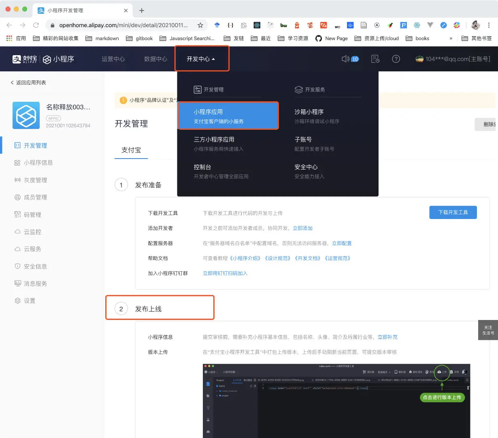The width and height of the screenshot is (498, 438).
Task: Open Chrome three-dot menu
Action: (489, 25)
